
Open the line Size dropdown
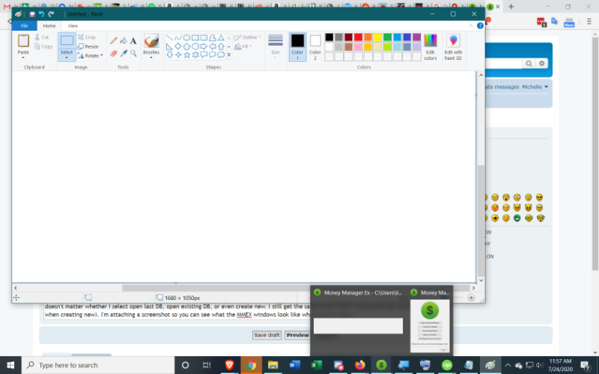click(x=276, y=46)
